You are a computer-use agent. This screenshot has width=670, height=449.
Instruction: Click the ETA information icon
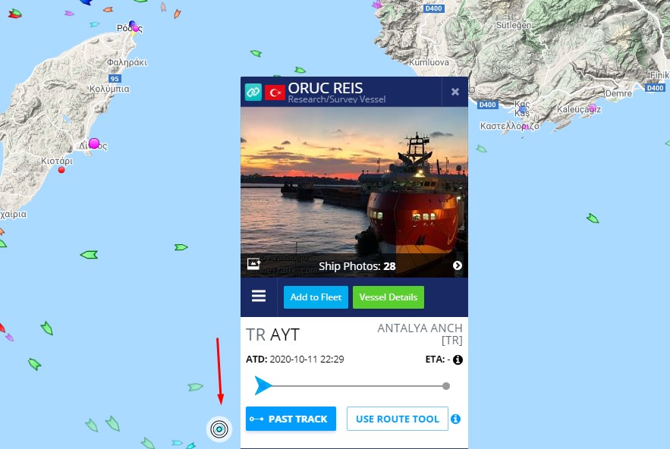coord(458,360)
